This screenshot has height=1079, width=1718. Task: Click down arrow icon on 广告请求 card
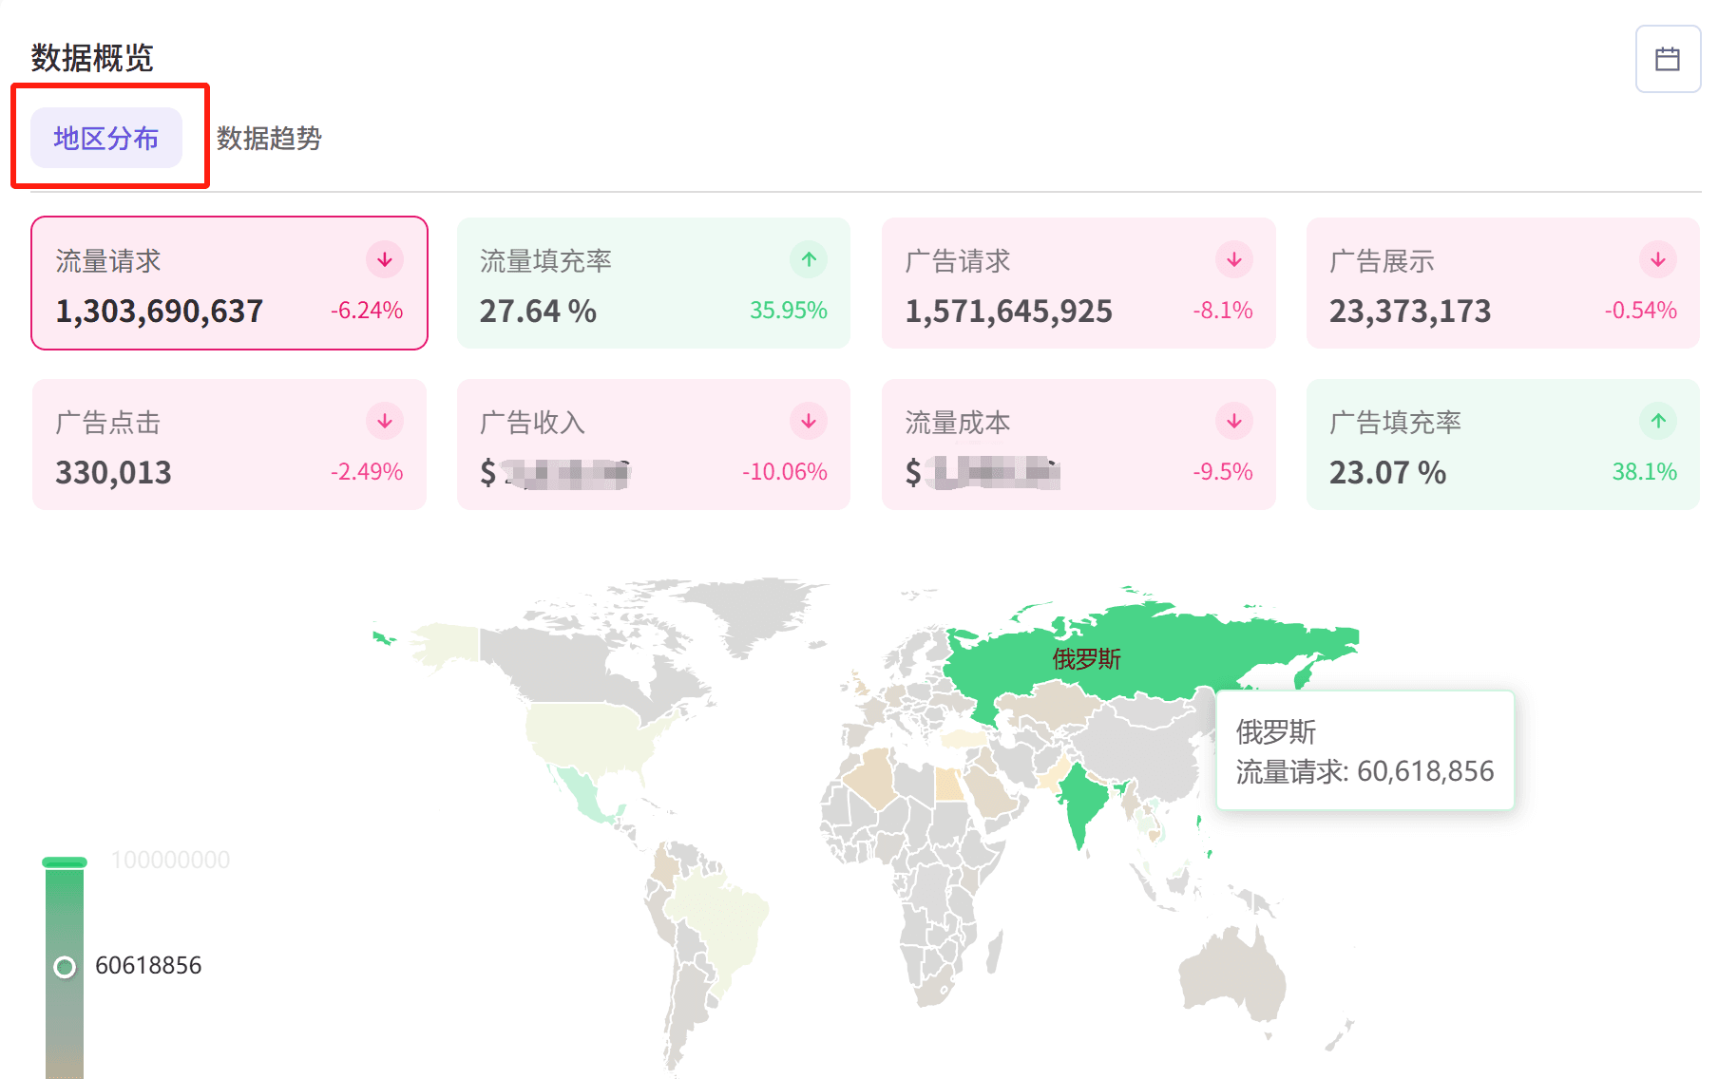click(x=1233, y=259)
